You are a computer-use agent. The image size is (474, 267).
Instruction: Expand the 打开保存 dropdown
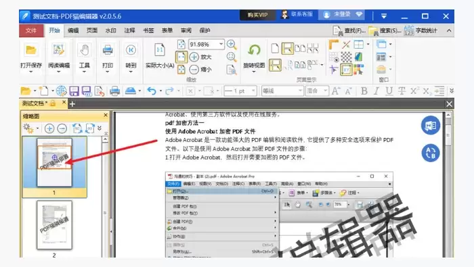pyautogui.click(x=31, y=72)
